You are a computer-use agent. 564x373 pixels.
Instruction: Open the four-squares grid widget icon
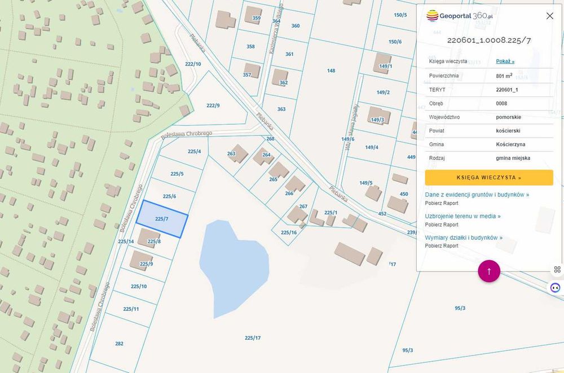click(x=557, y=269)
